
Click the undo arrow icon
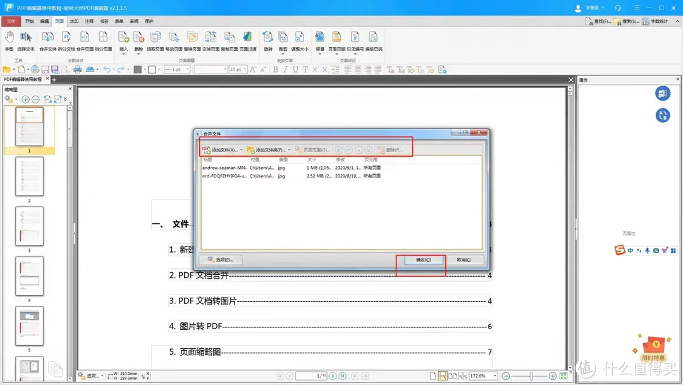tap(107, 69)
